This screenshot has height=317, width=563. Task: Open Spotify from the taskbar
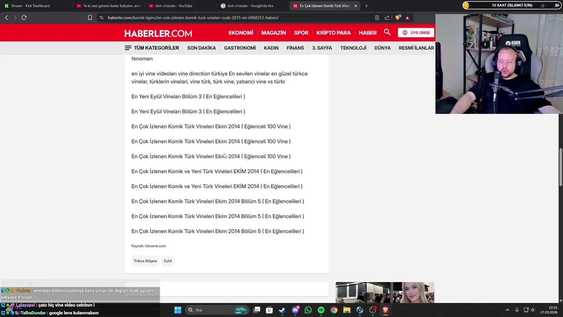321,310
